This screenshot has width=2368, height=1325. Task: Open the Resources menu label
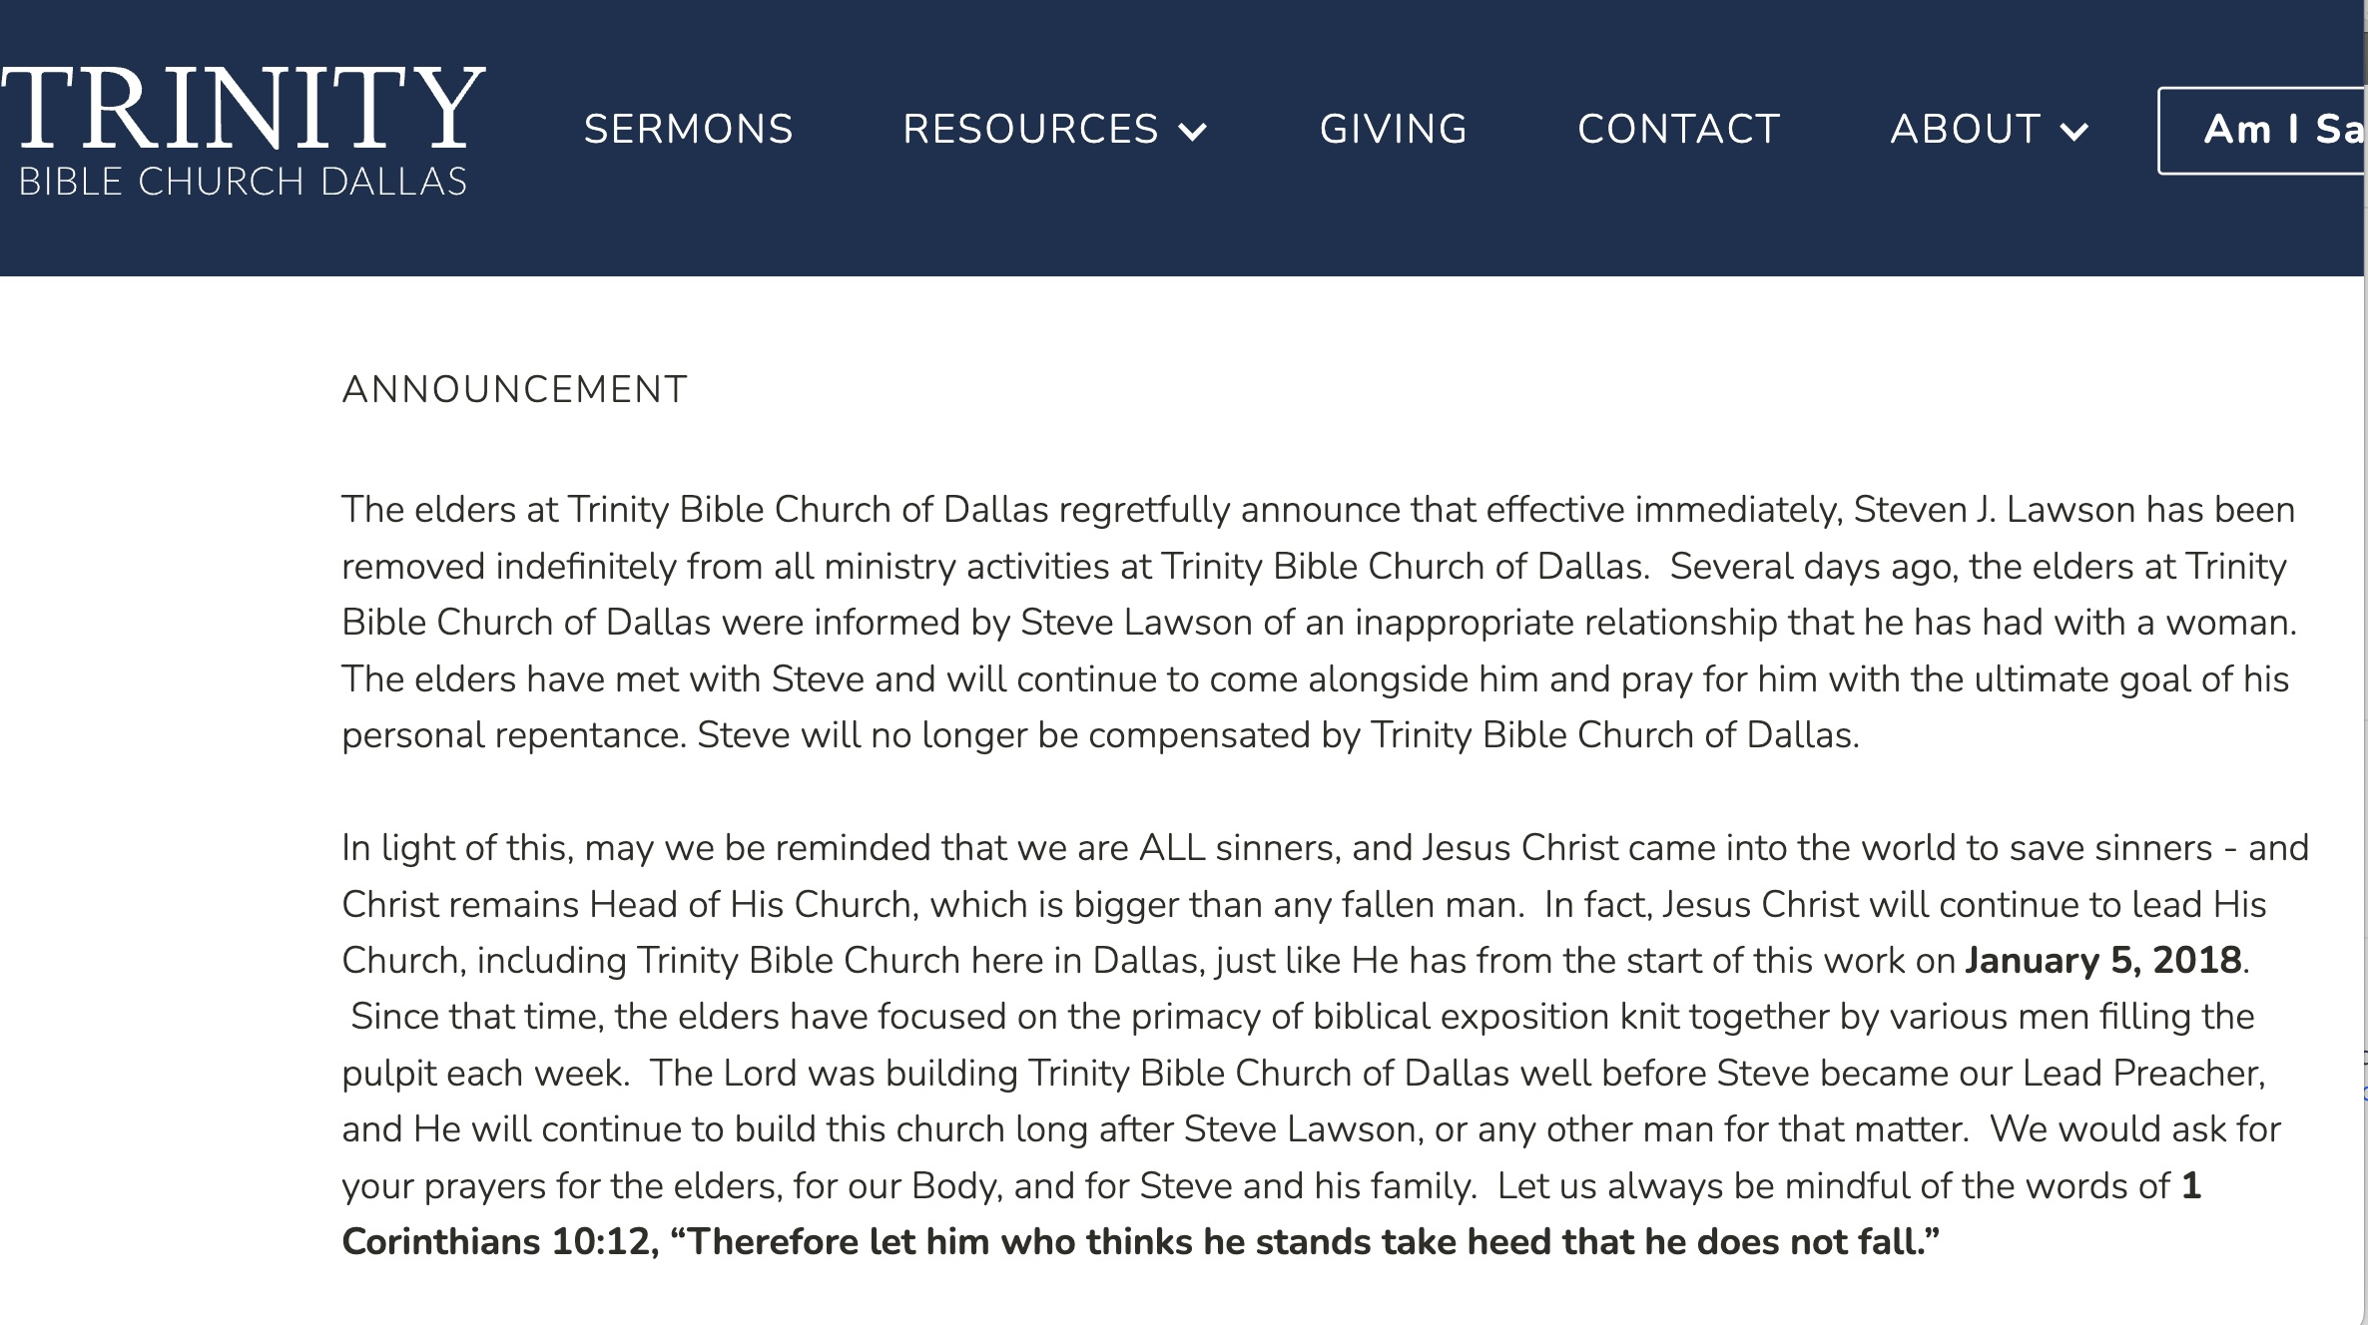(1030, 130)
